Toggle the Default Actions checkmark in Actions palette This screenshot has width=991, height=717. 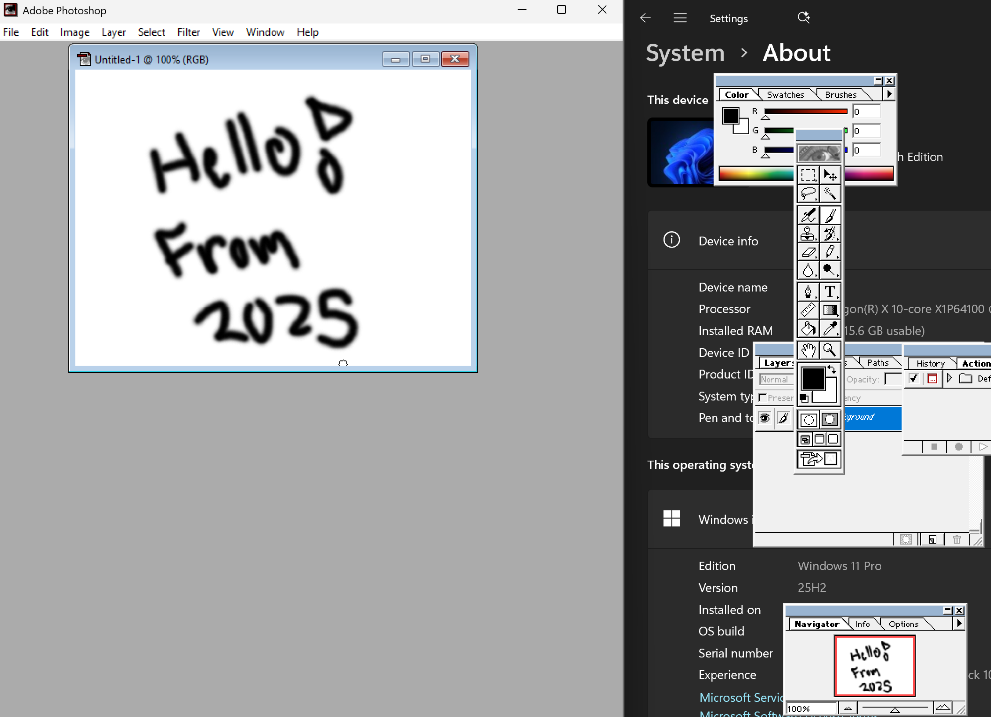[914, 379]
